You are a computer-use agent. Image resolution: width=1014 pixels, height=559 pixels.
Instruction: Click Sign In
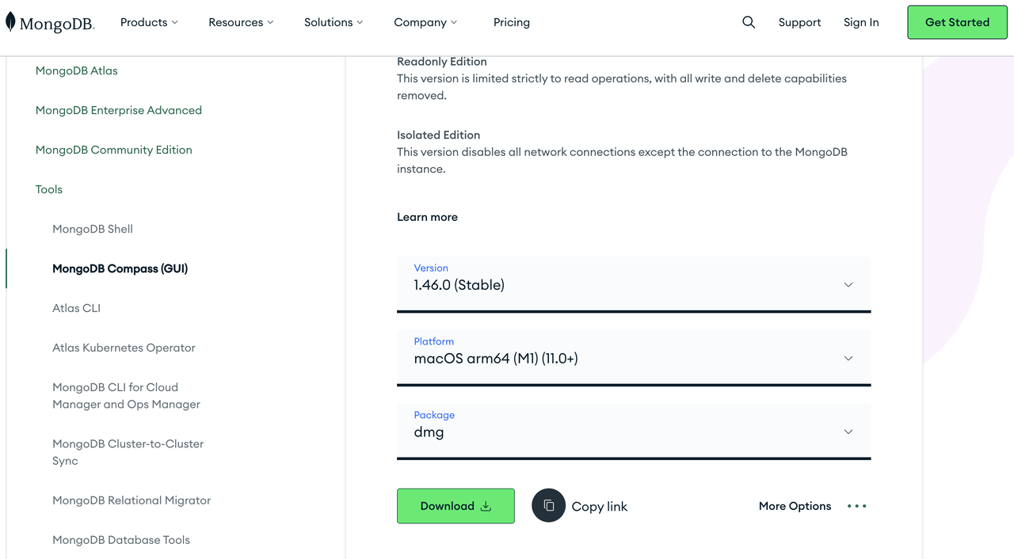pyautogui.click(x=861, y=22)
